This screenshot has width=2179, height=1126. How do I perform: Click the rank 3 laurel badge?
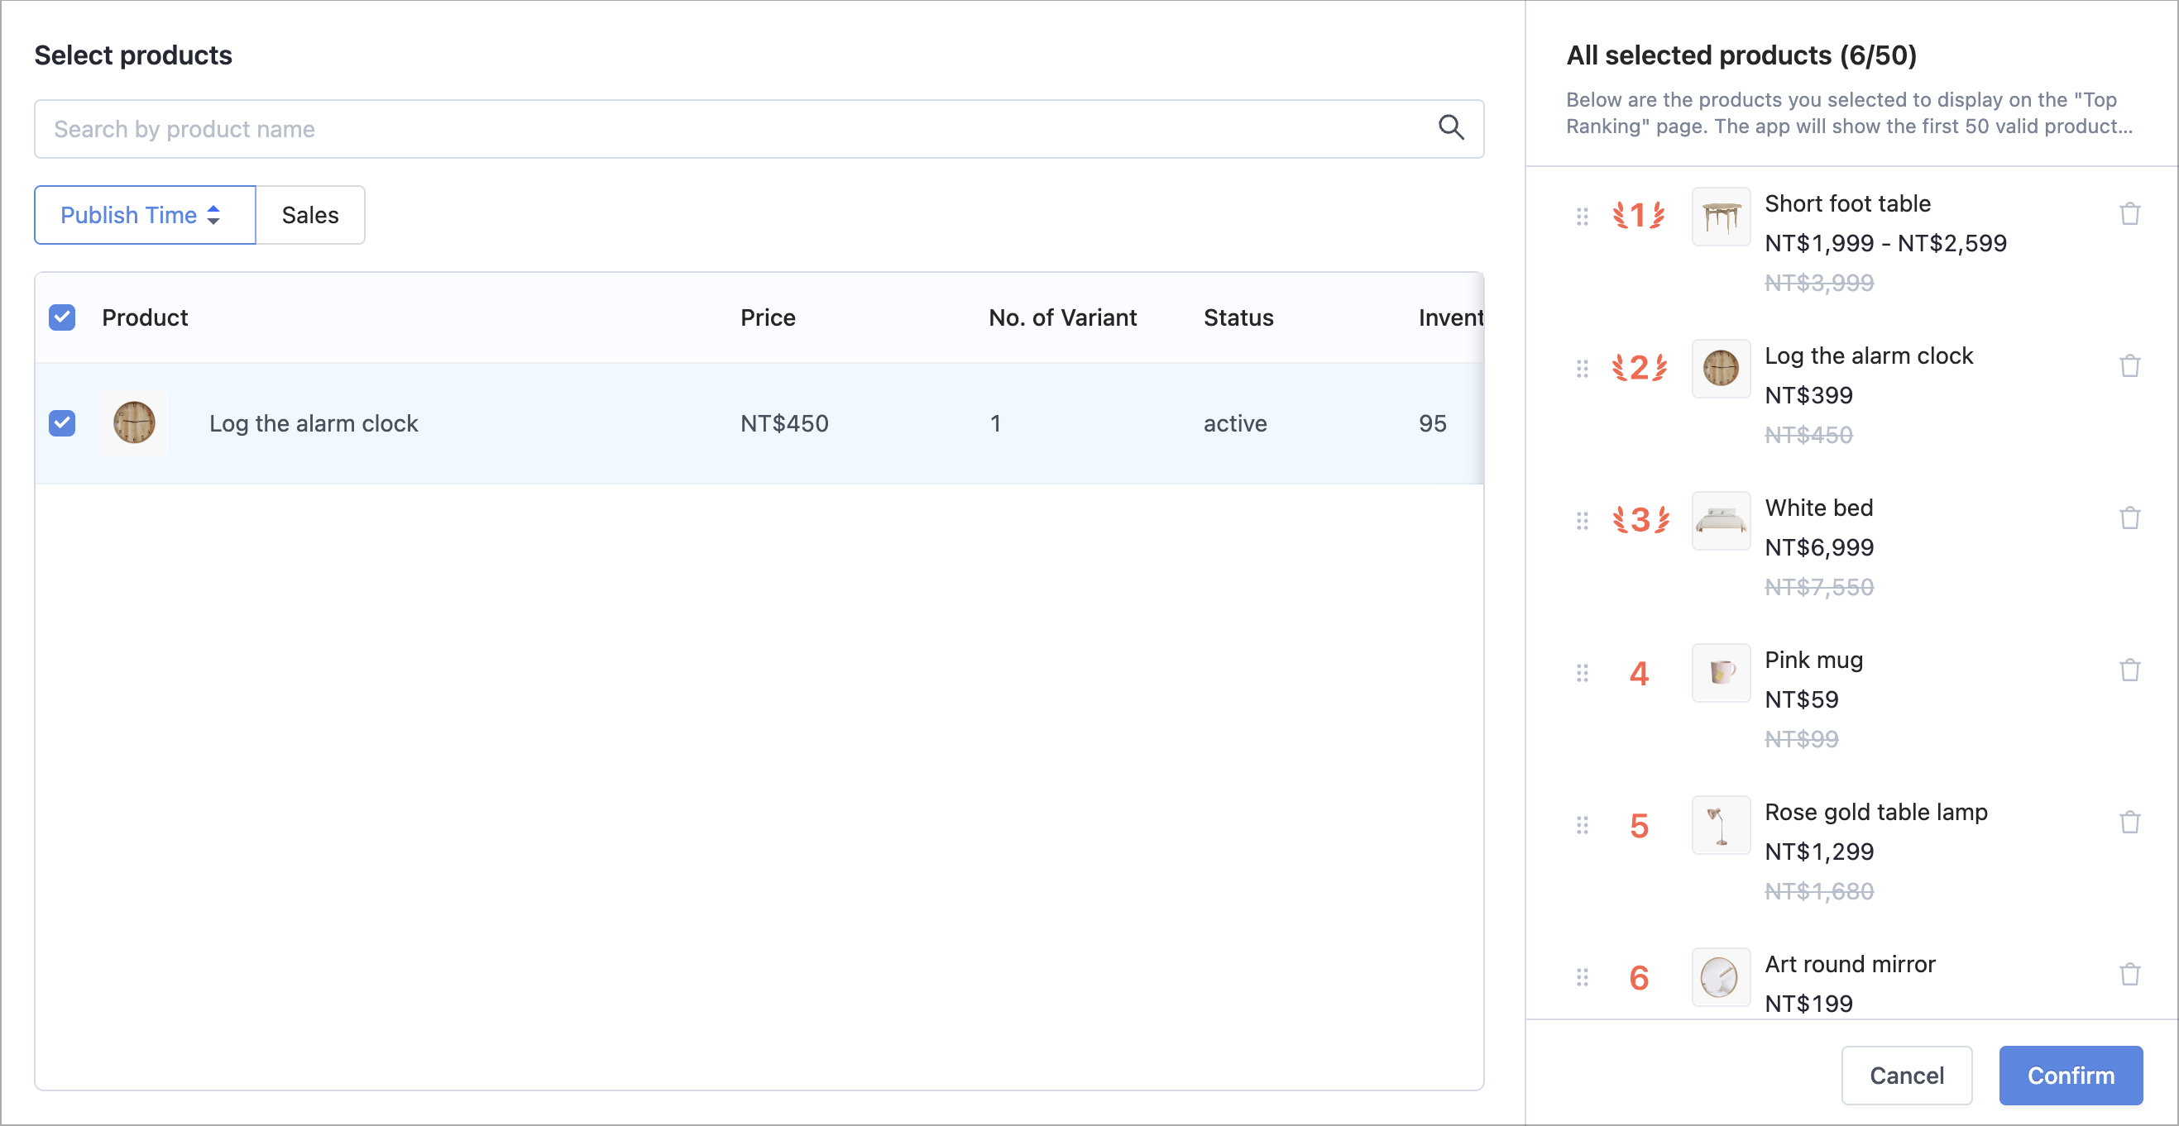point(1640,520)
